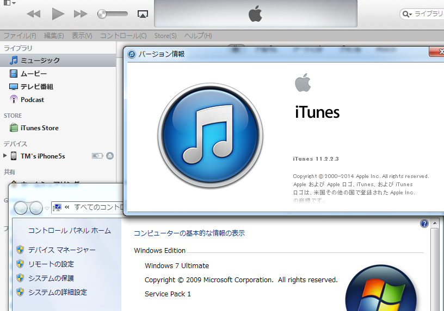Click the iTunes icon in dialog title bar

(x=132, y=54)
